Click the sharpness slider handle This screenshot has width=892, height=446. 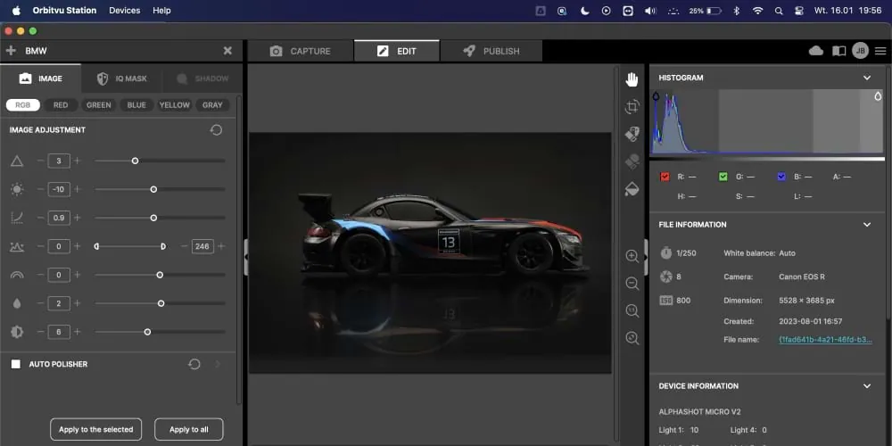135,161
